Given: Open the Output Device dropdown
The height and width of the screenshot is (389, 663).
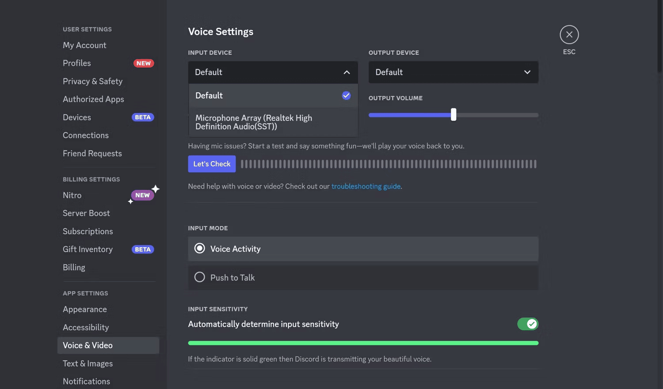Looking at the screenshot, I should coord(527,72).
